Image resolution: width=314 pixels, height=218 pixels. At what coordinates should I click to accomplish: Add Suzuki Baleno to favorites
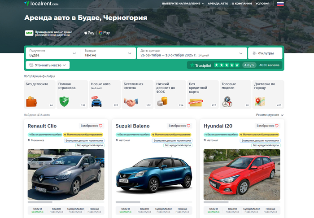179,126
